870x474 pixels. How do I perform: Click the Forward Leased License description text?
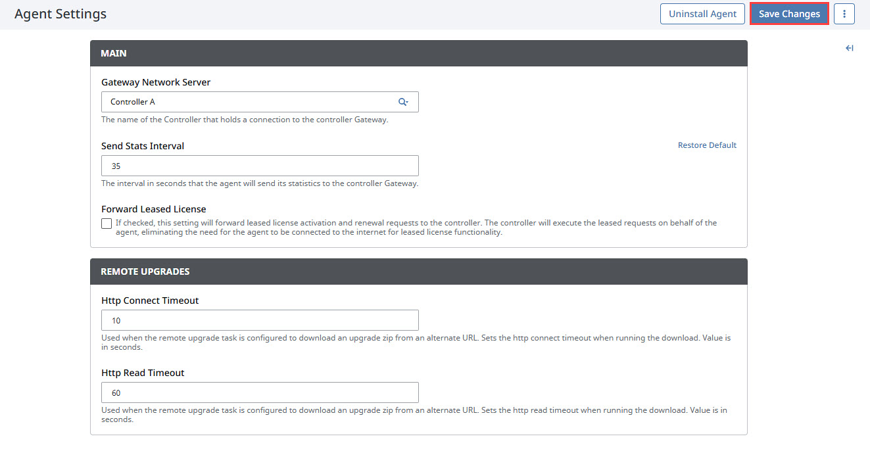pyautogui.click(x=416, y=227)
